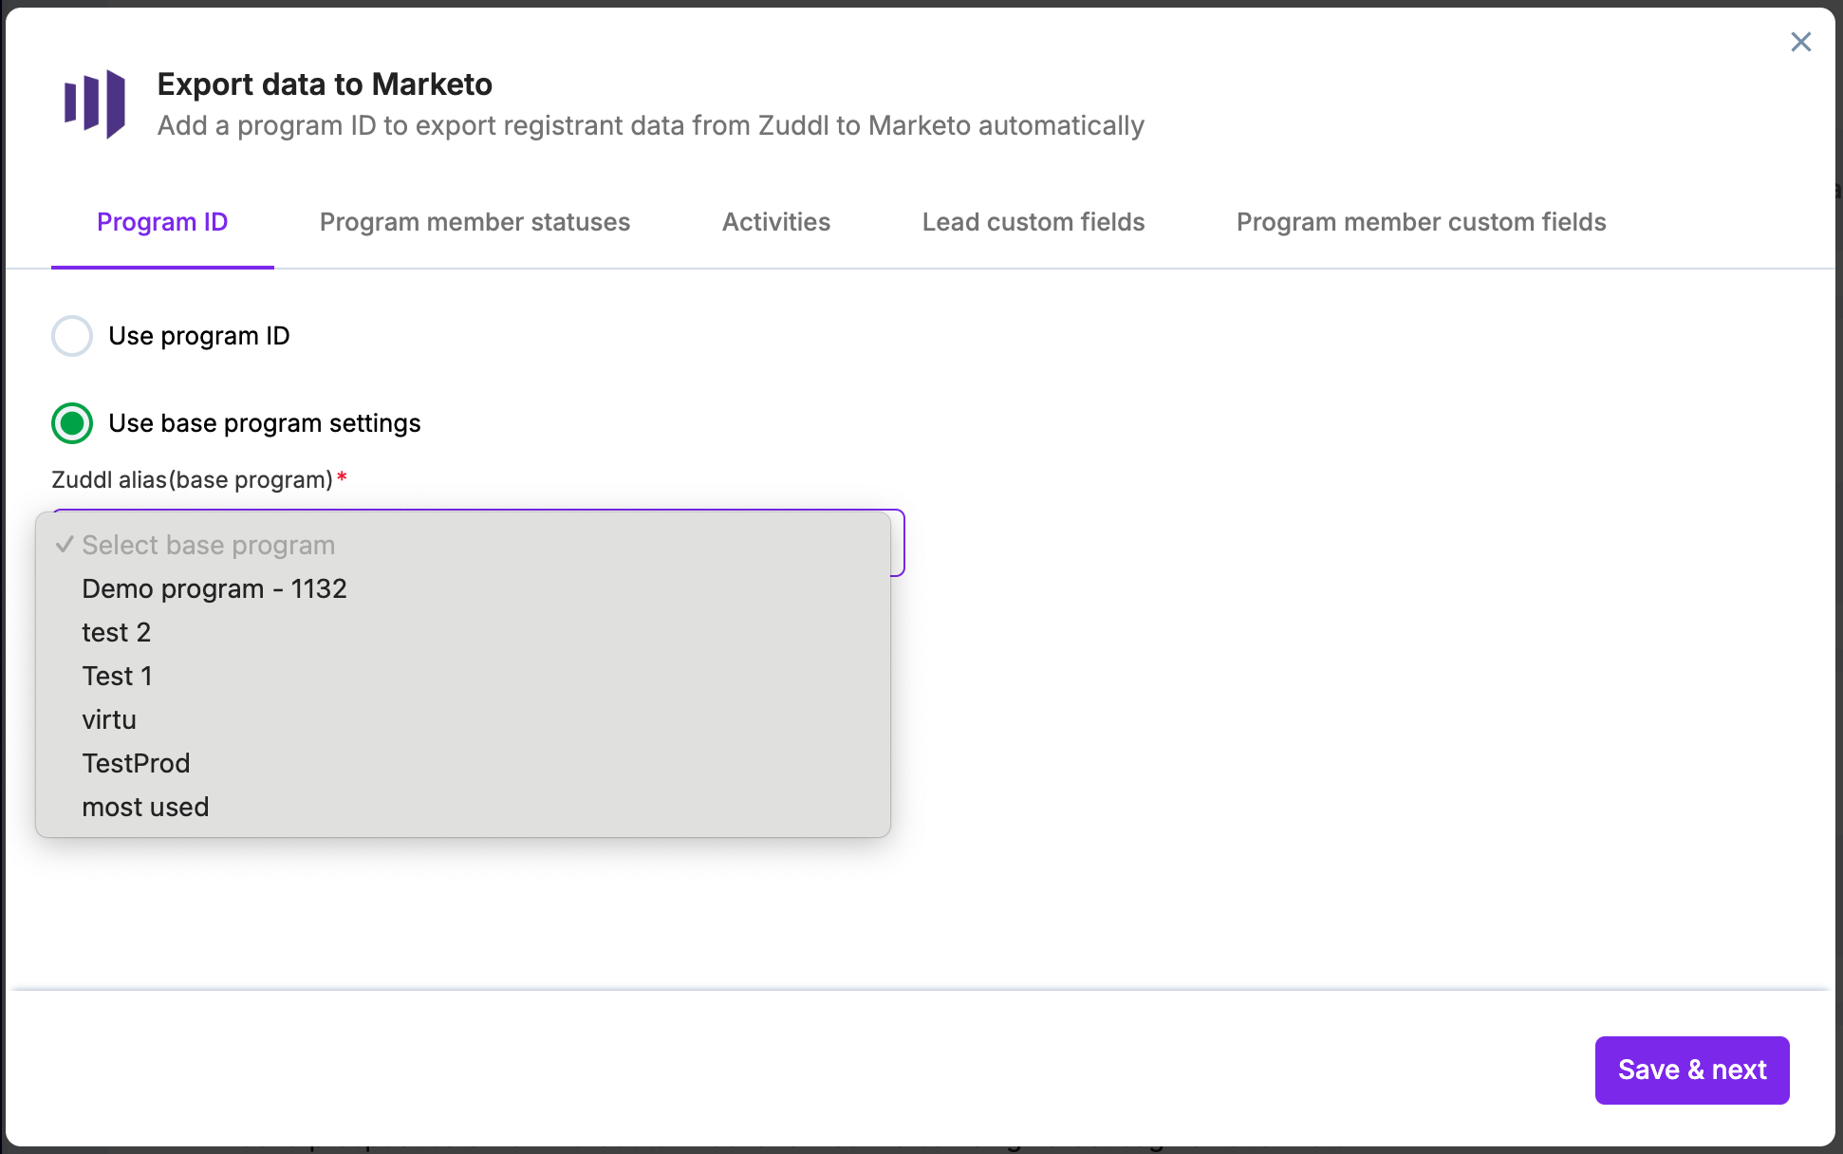The height and width of the screenshot is (1154, 1843).
Task: Go to Lead custom fields tab
Action: (x=1033, y=222)
